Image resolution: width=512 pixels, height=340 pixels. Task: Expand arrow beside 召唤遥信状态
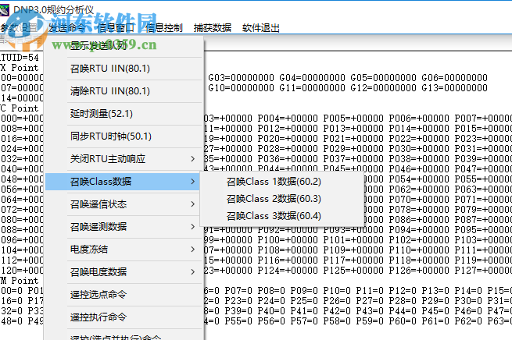tap(192, 204)
